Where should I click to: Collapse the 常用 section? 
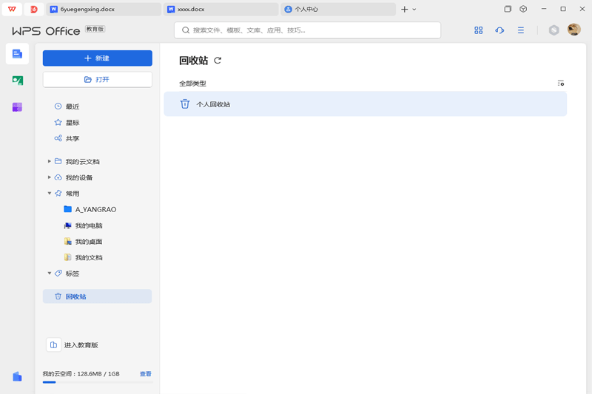tap(50, 194)
